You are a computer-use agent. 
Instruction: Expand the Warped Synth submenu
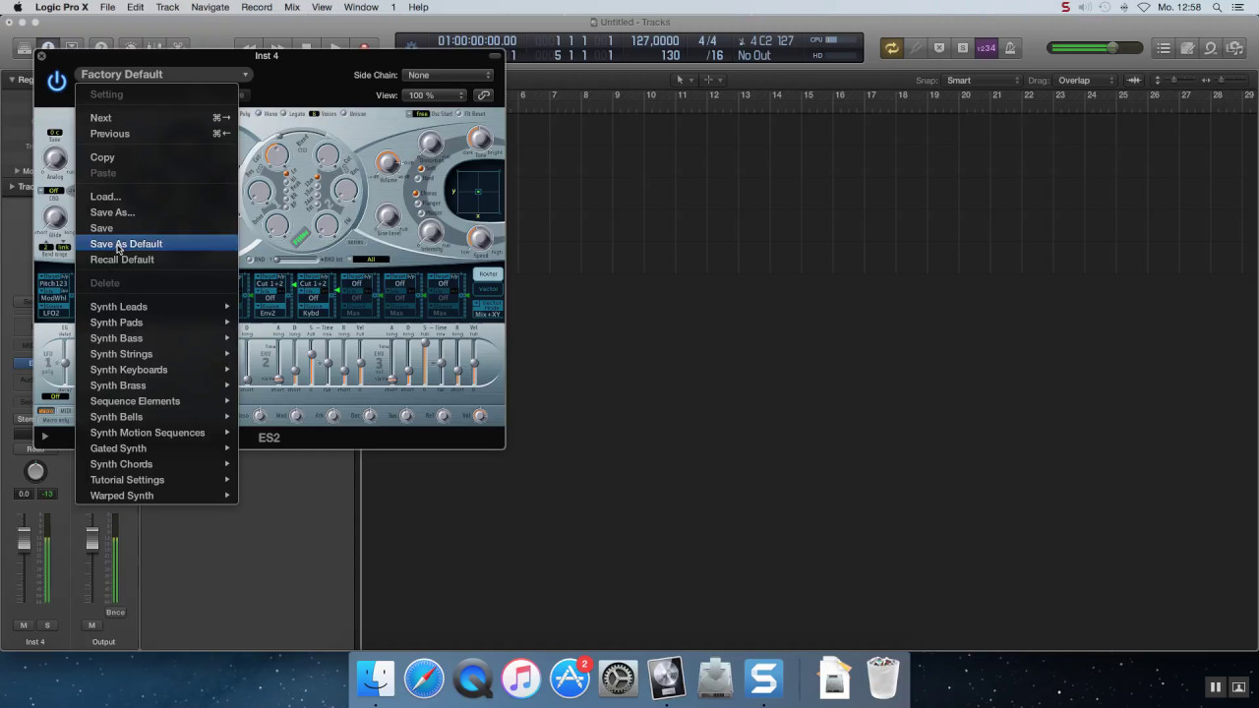(x=156, y=496)
